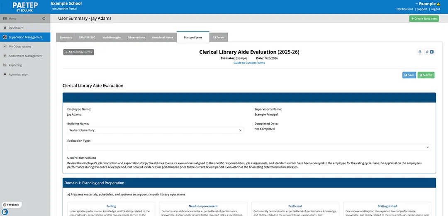The height and width of the screenshot is (216, 448).
Task: Open the Support link
Action: coord(422,9)
